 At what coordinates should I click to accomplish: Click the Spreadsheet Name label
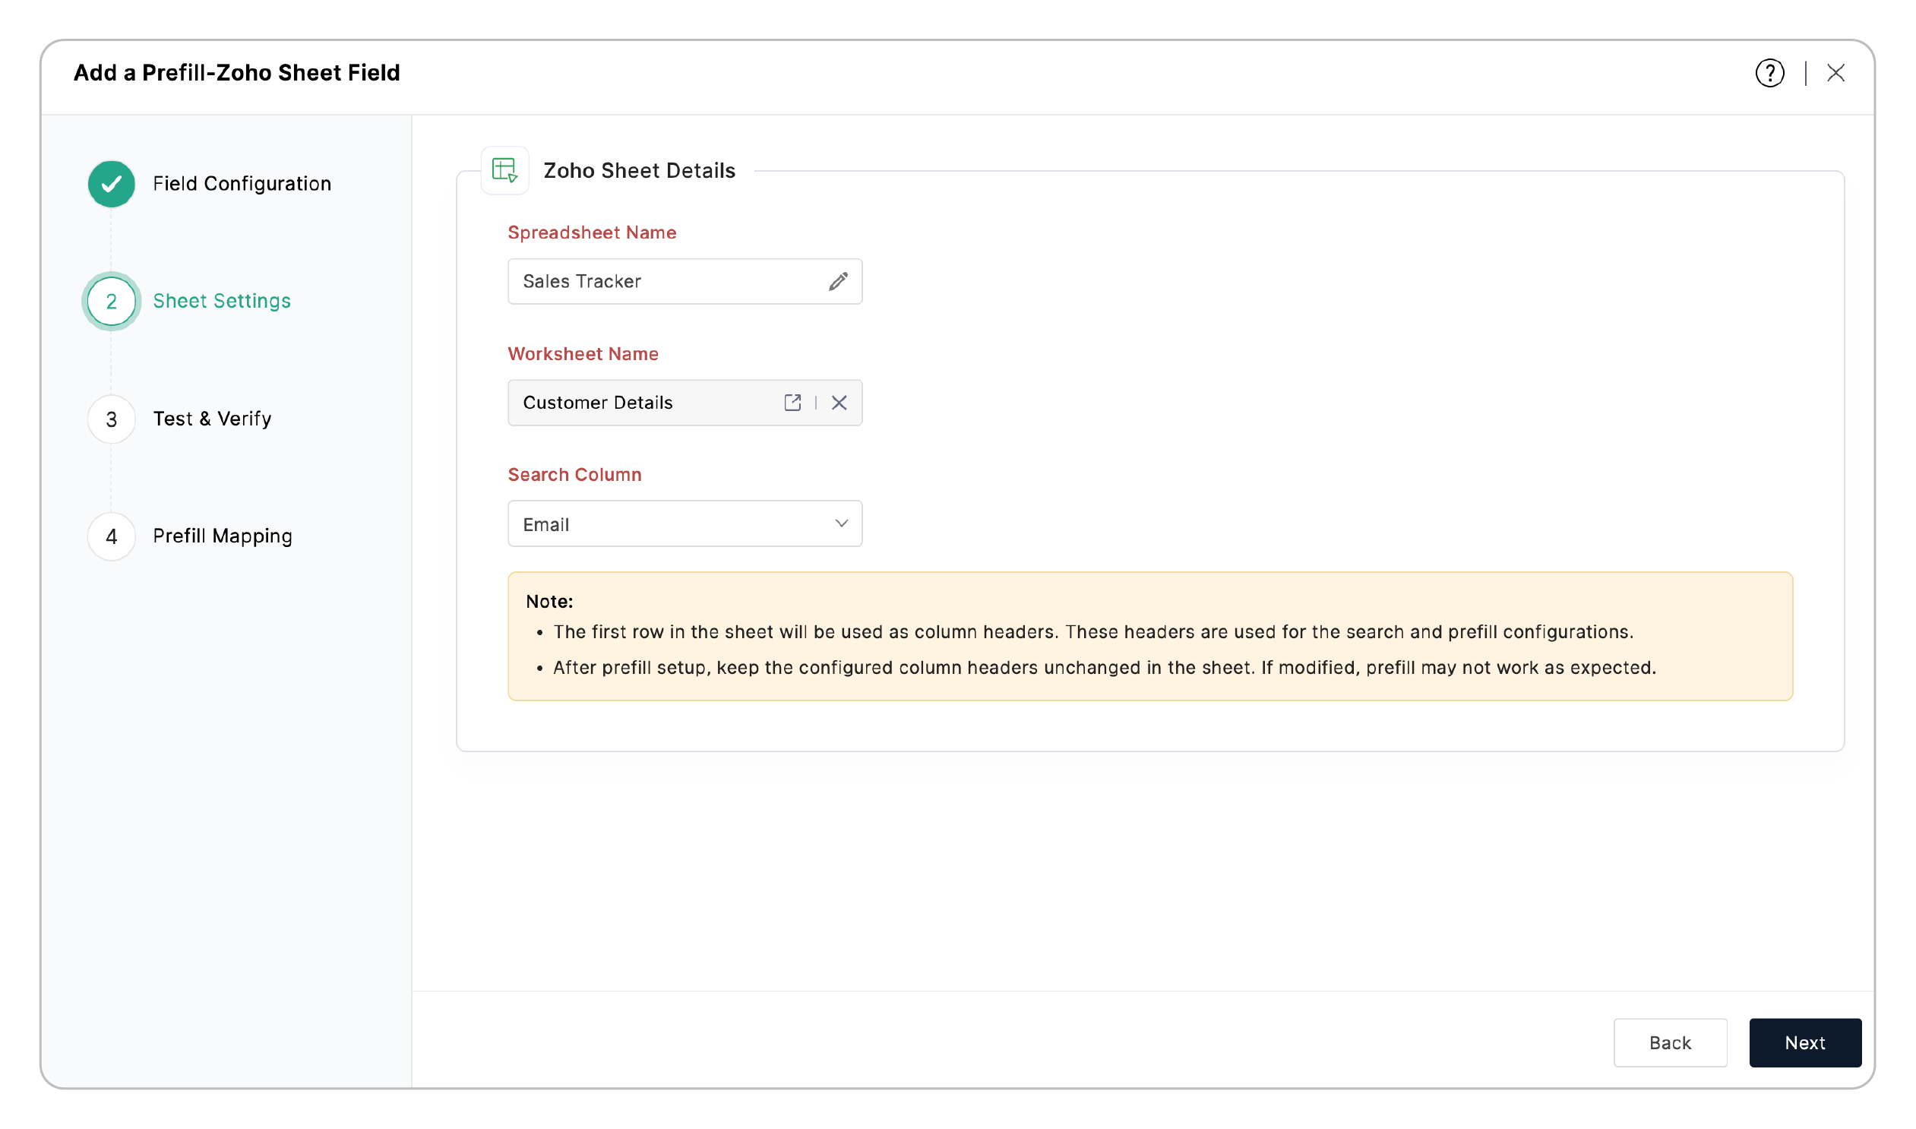[592, 232]
